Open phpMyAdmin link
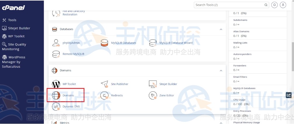 tap(71, 43)
